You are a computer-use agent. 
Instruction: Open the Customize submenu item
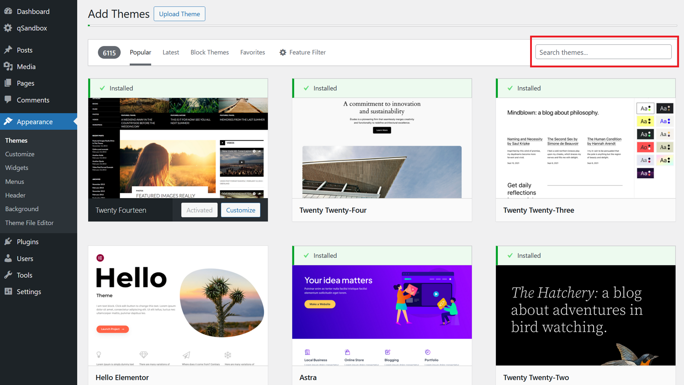pyautogui.click(x=20, y=154)
